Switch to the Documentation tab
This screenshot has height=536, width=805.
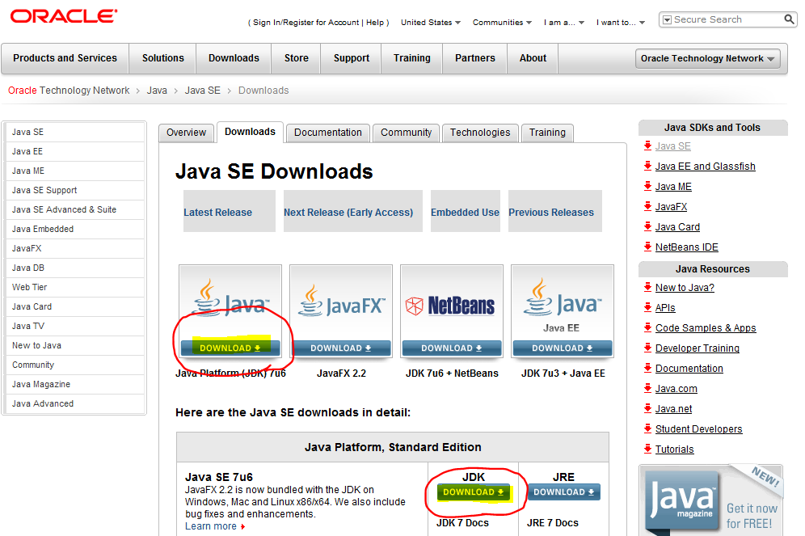coord(327,133)
